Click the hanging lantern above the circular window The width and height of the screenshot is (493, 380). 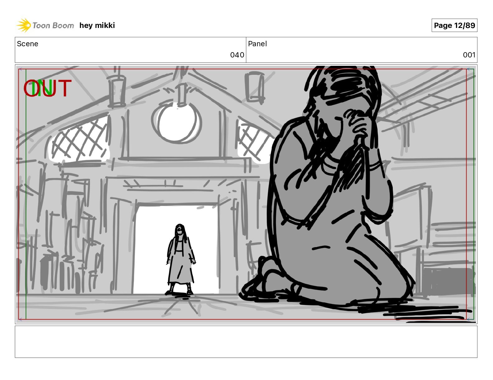click(181, 93)
